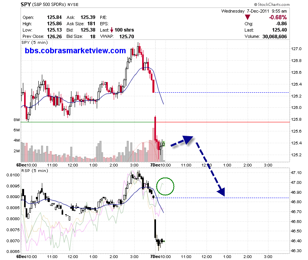The width and height of the screenshot is (308, 260).
Task: Click the 125.2 price axis label
Action: [x=296, y=155]
